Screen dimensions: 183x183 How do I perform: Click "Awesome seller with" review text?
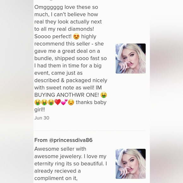tap(60, 149)
